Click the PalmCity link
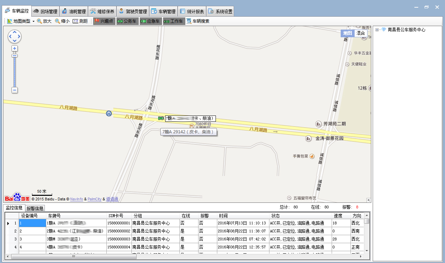 pyautogui.click(x=95, y=199)
